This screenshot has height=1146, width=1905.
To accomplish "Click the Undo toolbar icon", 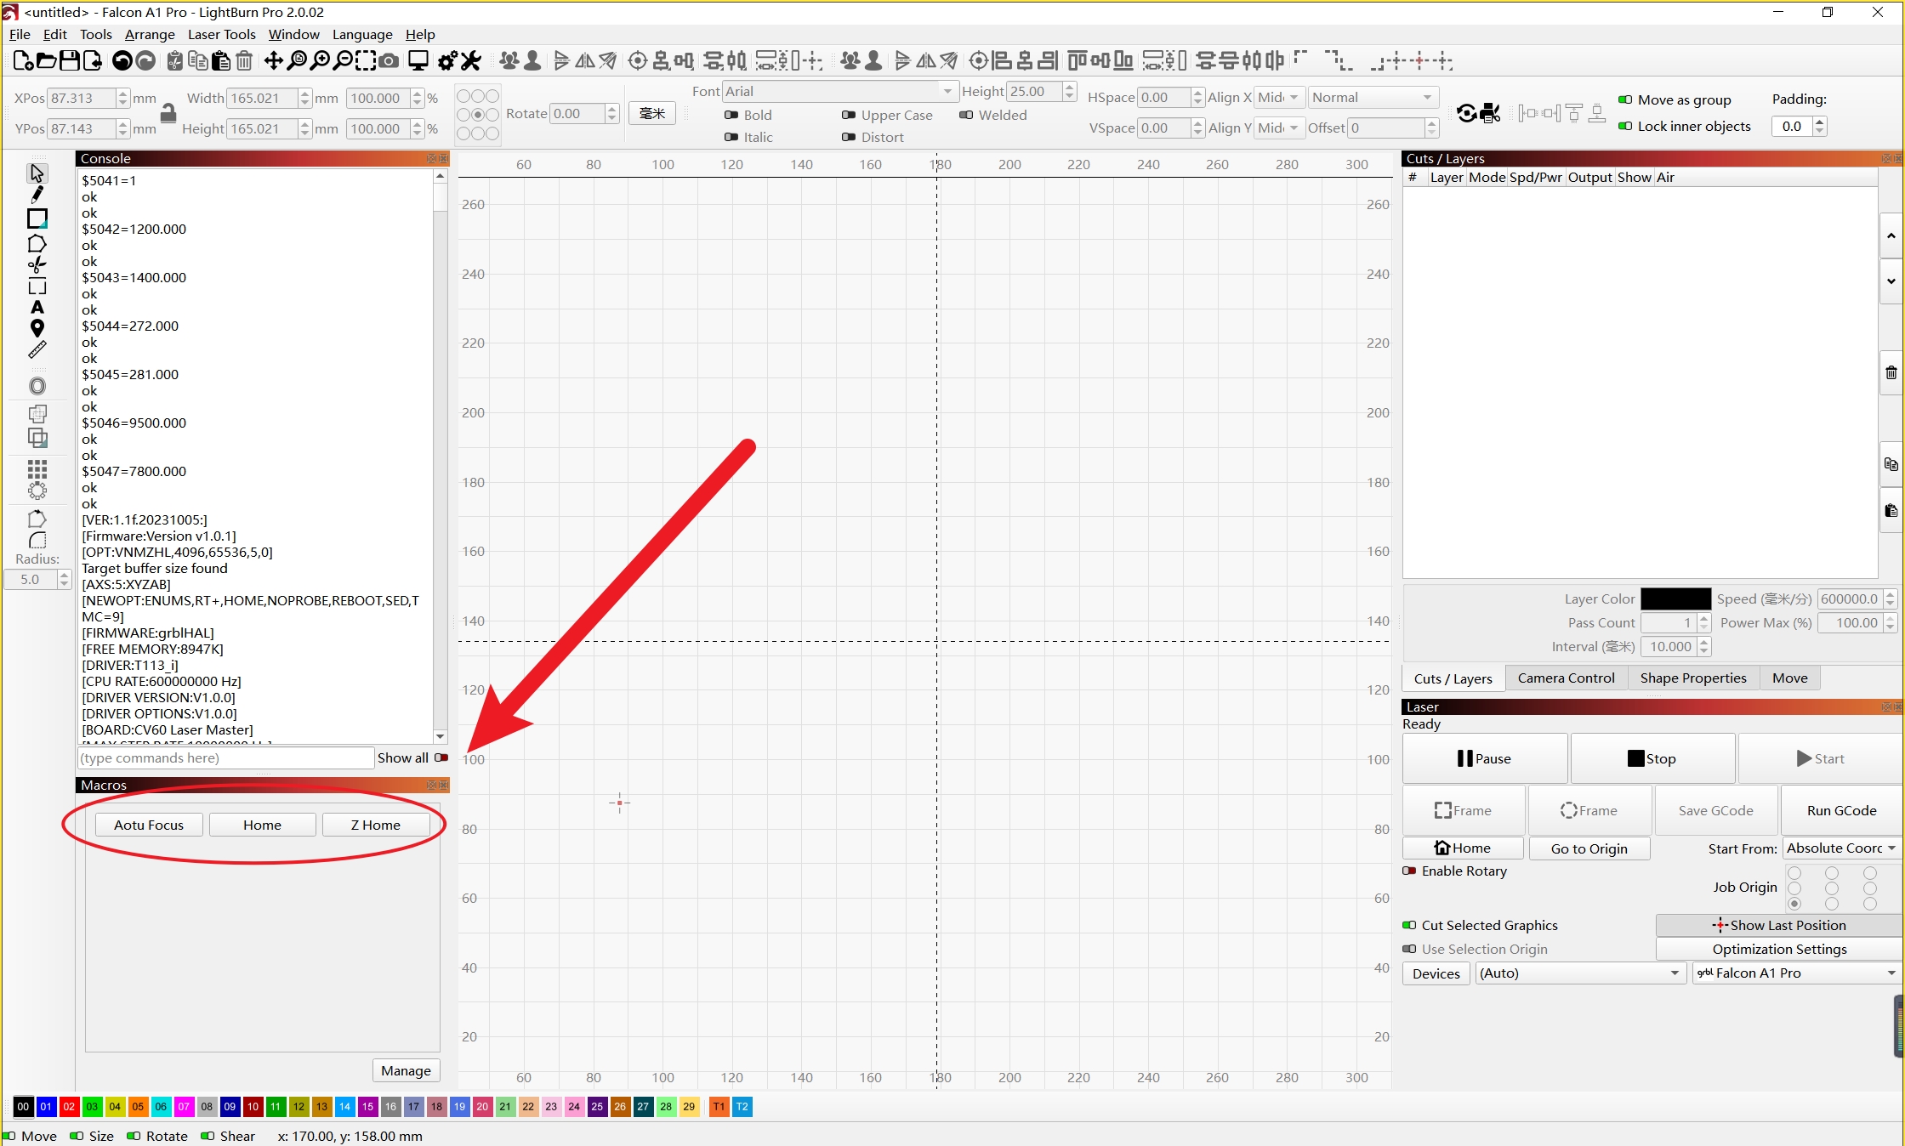I will click(122, 60).
